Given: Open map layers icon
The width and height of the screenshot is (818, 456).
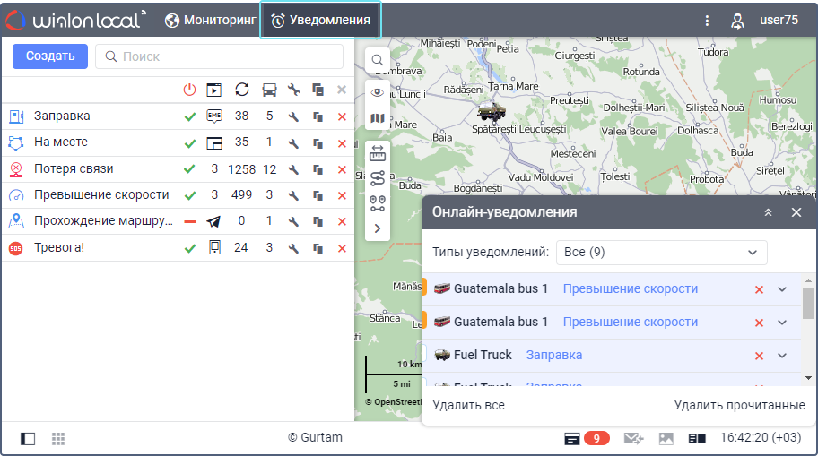Looking at the screenshot, I should point(378,118).
